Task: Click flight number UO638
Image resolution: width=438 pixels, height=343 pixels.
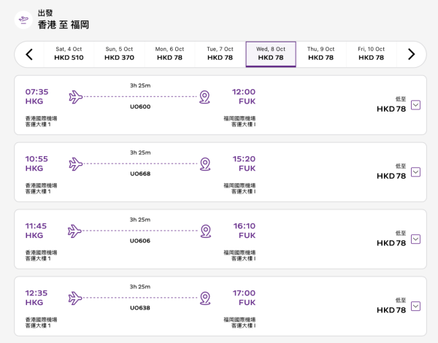Action: point(140,308)
